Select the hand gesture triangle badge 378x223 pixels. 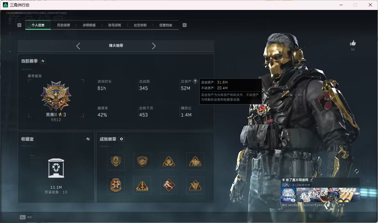[195, 185]
